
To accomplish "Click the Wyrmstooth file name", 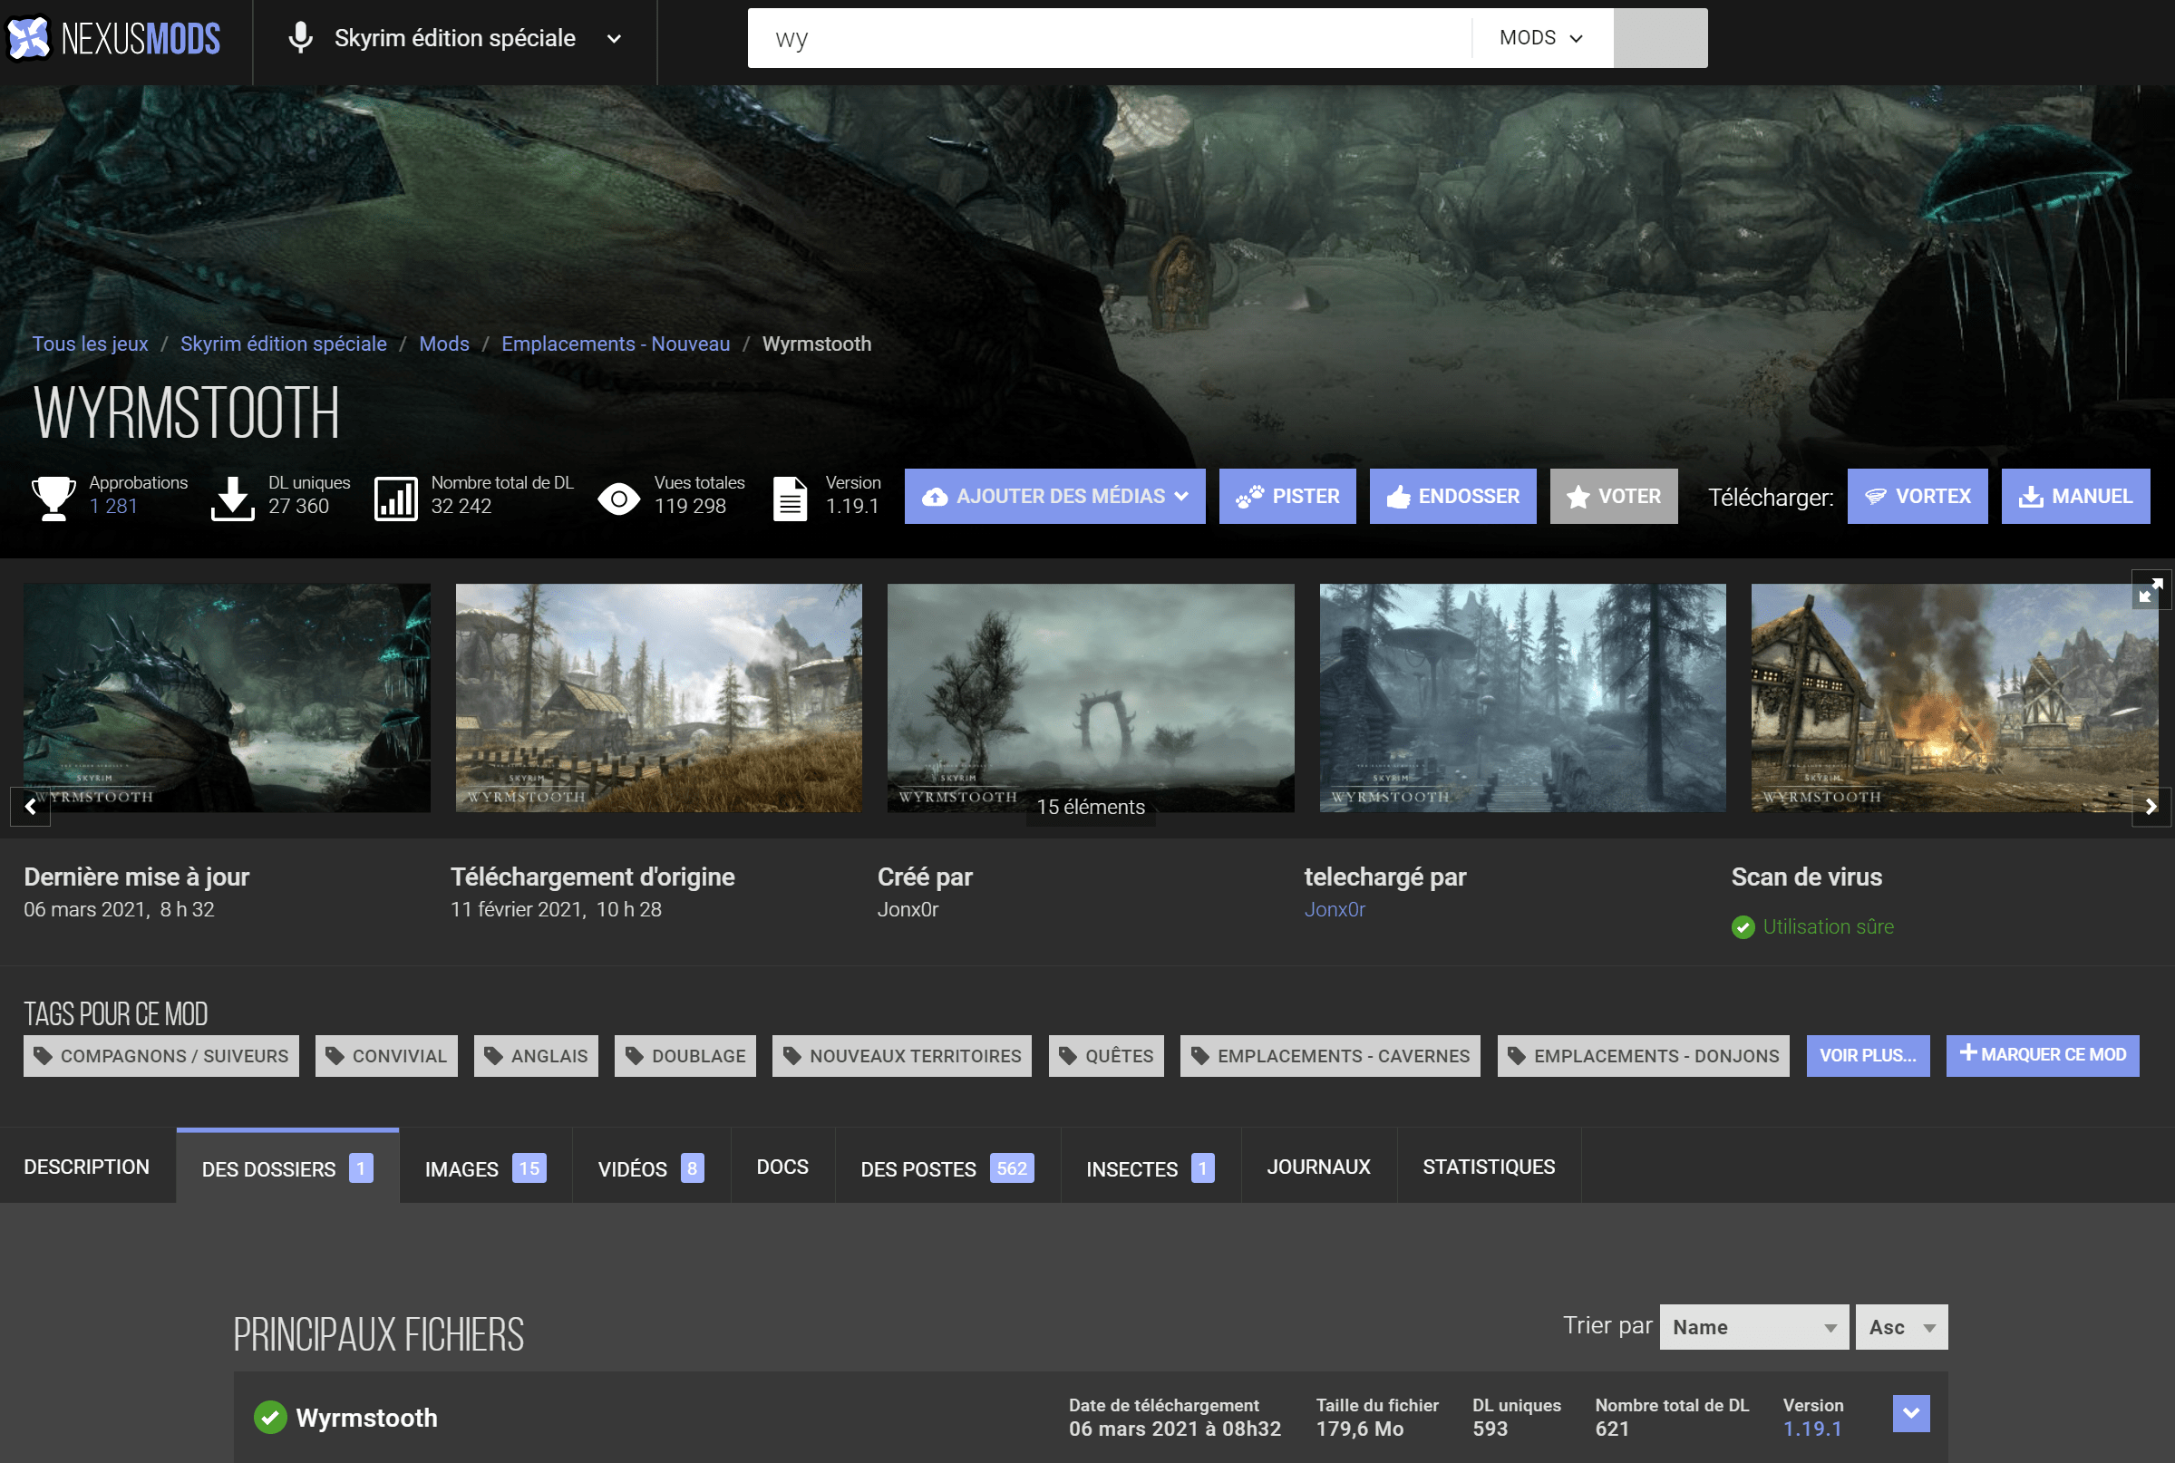I will (x=366, y=1418).
